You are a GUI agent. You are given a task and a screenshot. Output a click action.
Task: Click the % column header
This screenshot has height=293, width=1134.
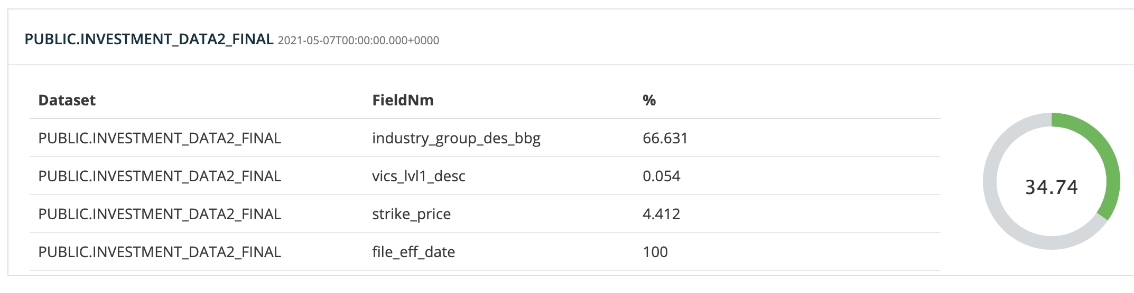coord(649,100)
